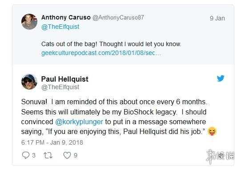
Task: Click the gray @TheElfquist handle under Paul Hellquist
Action: click(60, 87)
